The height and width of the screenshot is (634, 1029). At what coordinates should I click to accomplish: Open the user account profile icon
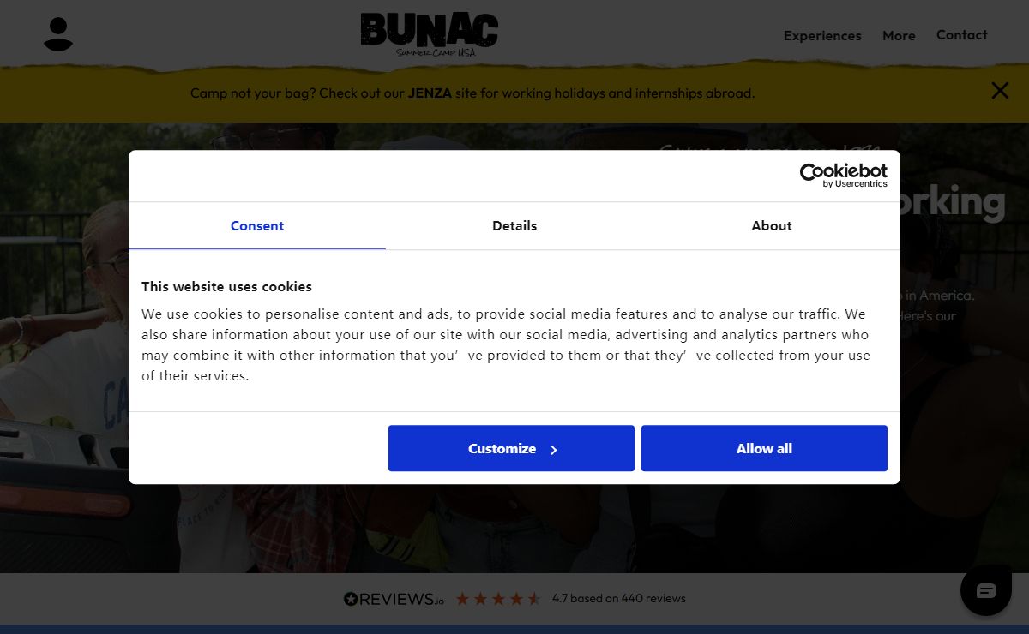pos(58,34)
